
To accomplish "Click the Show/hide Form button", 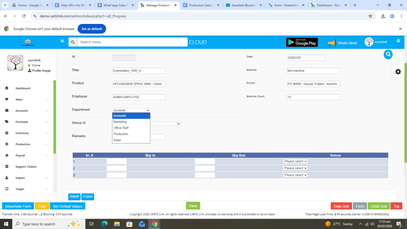I will click(18, 206).
